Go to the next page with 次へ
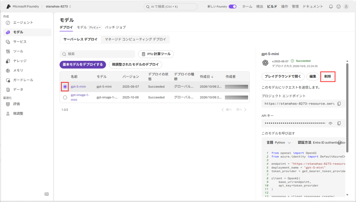 (241, 110)
